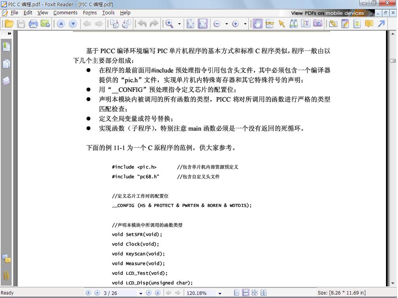Open the Zoom In dropdown arrow
The width and height of the screenshot is (398, 298).
pyautogui.click(x=245, y=24)
